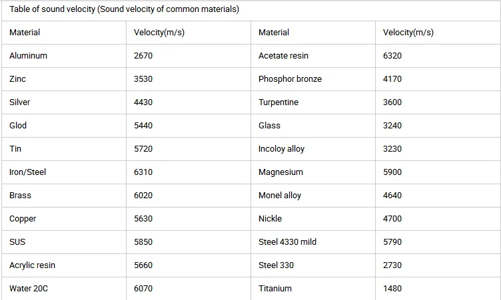Click the Iron/Steel material cell

[28, 172]
